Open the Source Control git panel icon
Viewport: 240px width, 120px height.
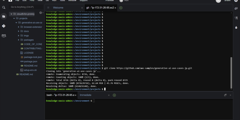point(4,26)
